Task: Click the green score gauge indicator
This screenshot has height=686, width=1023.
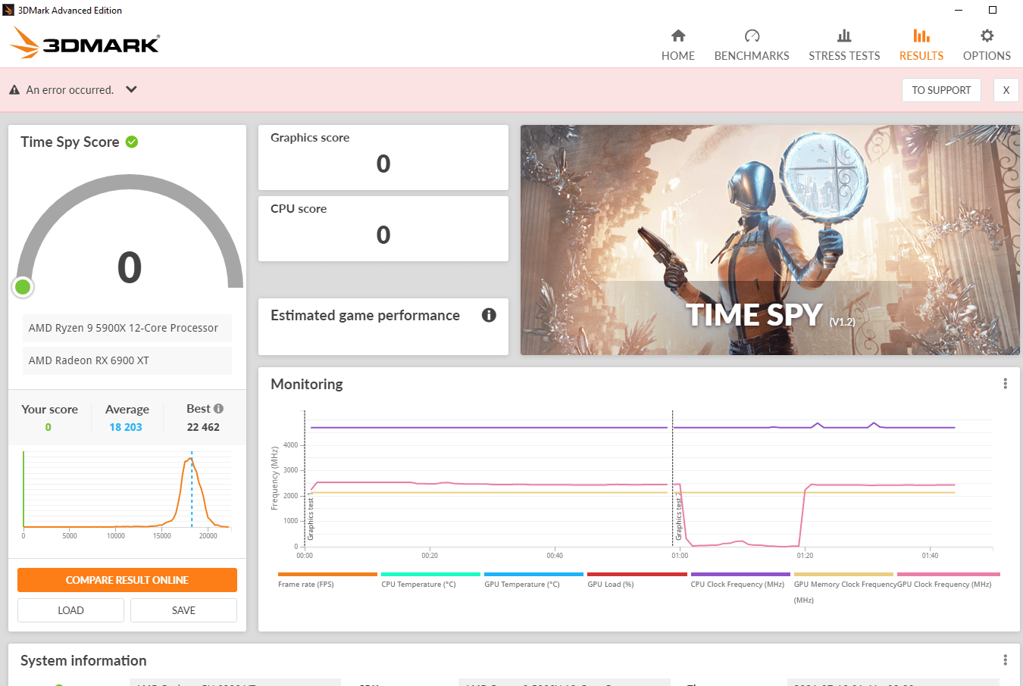Action: tap(23, 287)
